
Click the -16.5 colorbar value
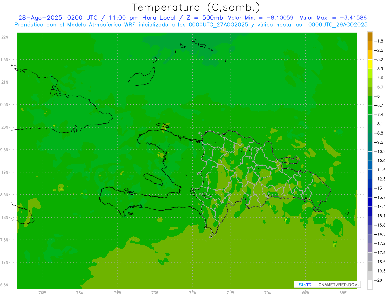click(380, 234)
